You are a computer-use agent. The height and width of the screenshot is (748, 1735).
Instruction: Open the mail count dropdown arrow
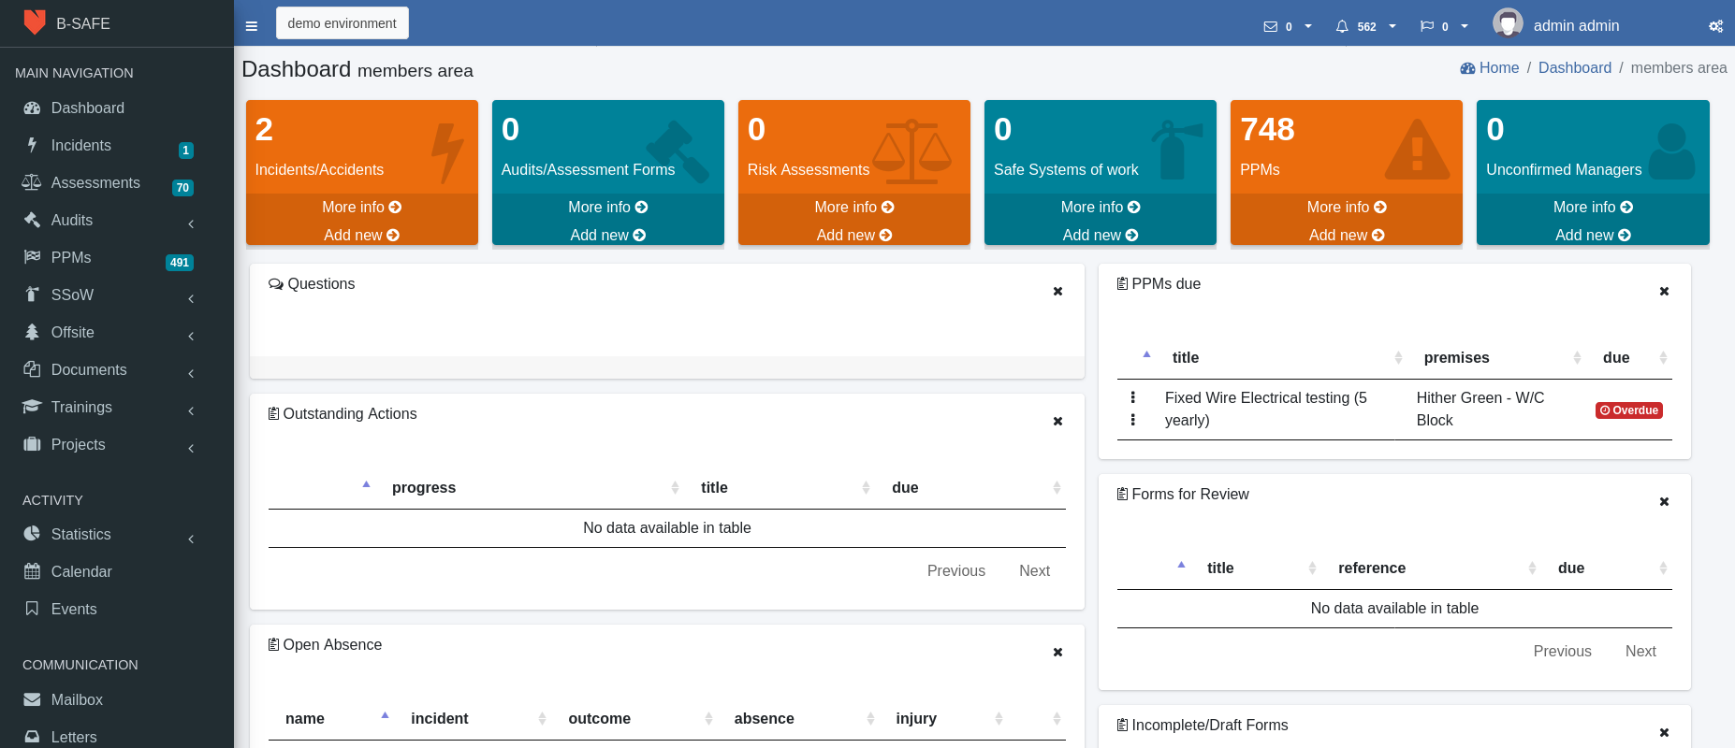tap(1308, 26)
